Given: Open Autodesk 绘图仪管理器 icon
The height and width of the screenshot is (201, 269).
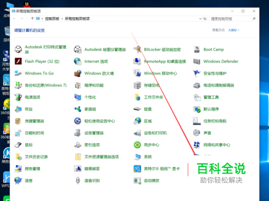Looking at the screenshot, I should (x=77, y=49).
